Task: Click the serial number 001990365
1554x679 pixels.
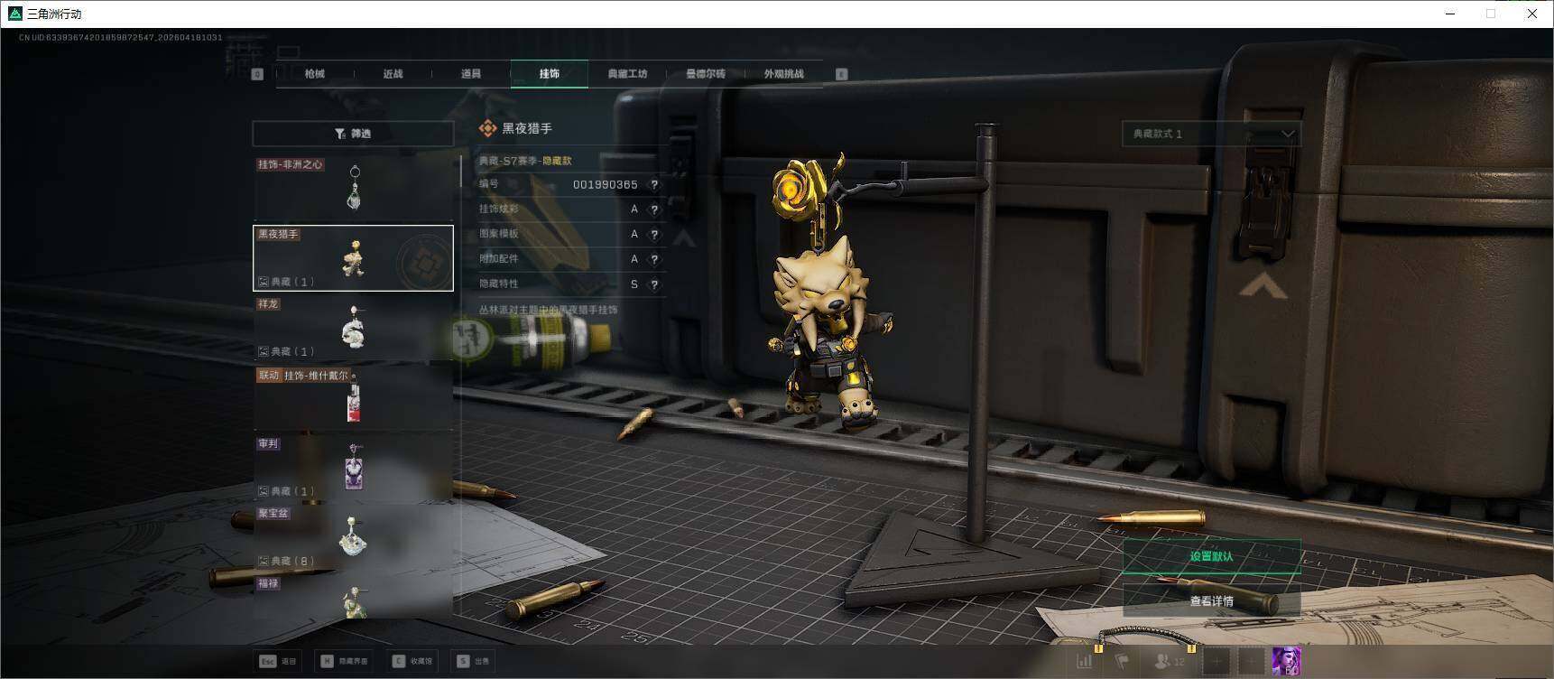Action: tap(606, 184)
